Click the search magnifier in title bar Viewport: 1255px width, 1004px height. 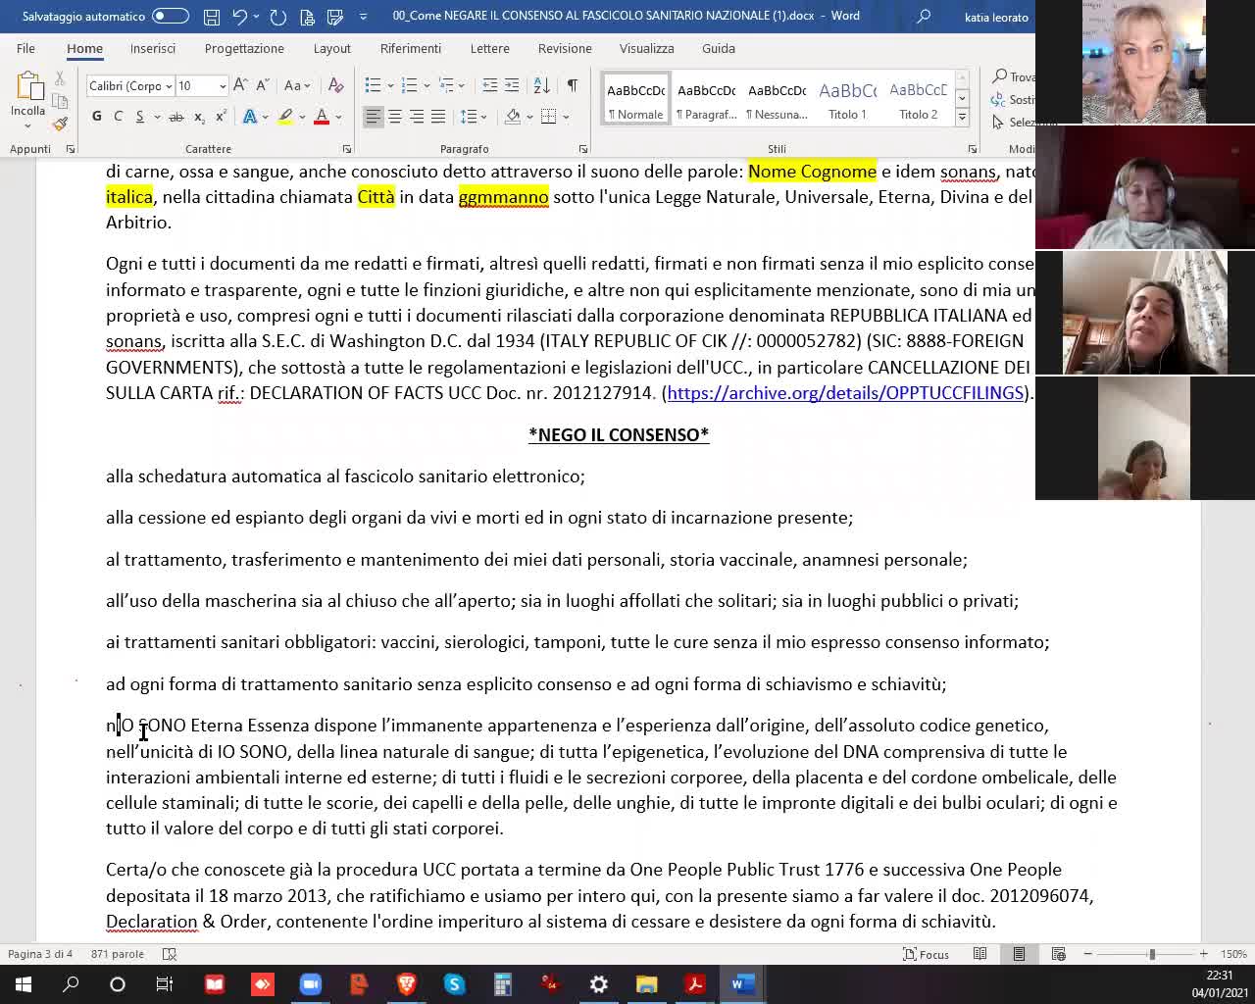(x=923, y=17)
